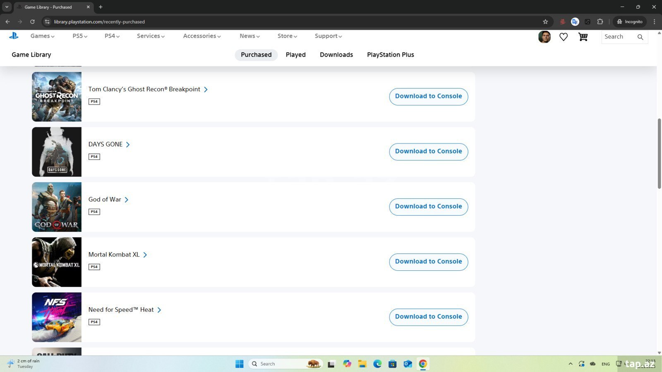Click the browser address bar URL
Image resolution: width=662 pixels, height=372 pixels.
99,21
